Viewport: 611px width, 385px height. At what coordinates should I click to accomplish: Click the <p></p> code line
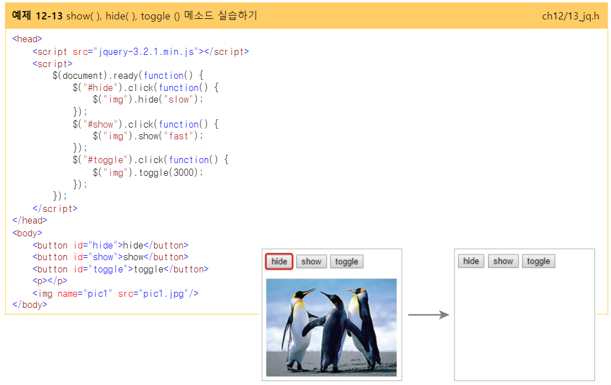coord(50,281)
